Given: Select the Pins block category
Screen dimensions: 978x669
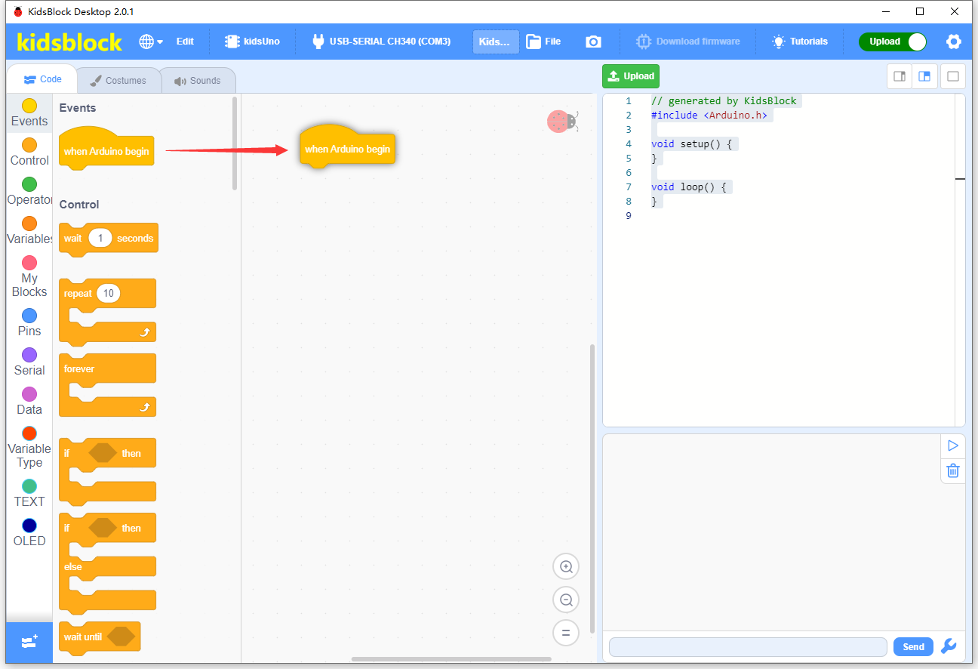Looking at the screenshot, I should [x=29, y=323].
